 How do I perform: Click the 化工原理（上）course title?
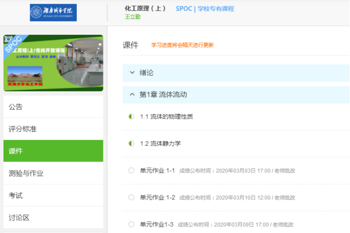(145, 8)
